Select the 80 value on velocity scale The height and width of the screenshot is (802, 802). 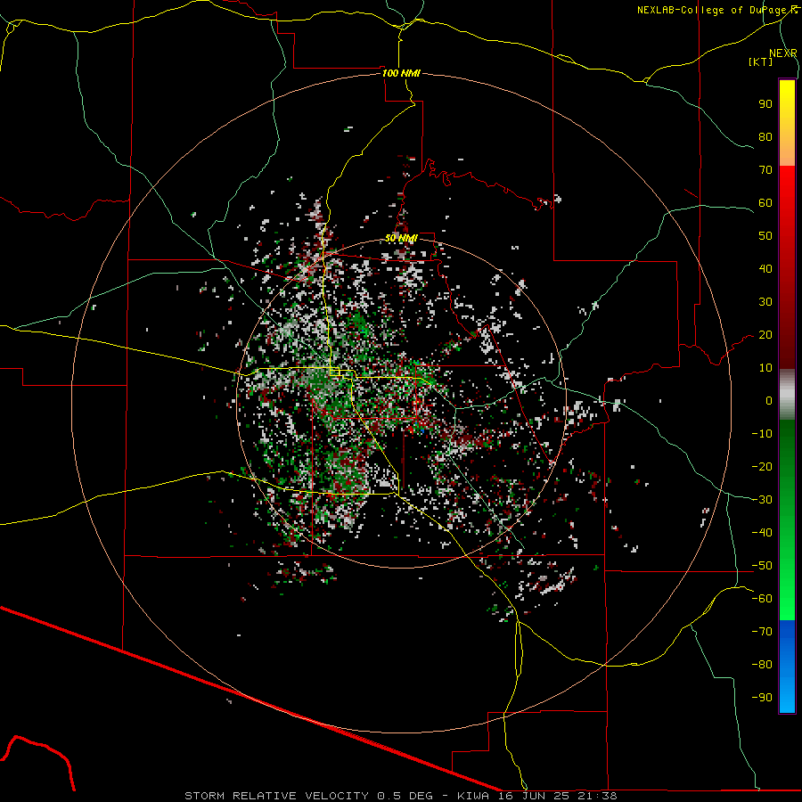coord(765,136)
